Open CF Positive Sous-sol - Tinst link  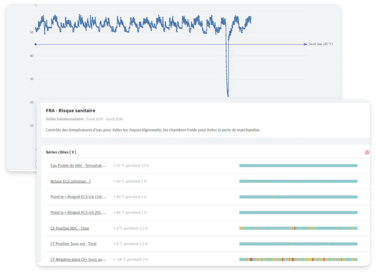click(x=73, y=244)
